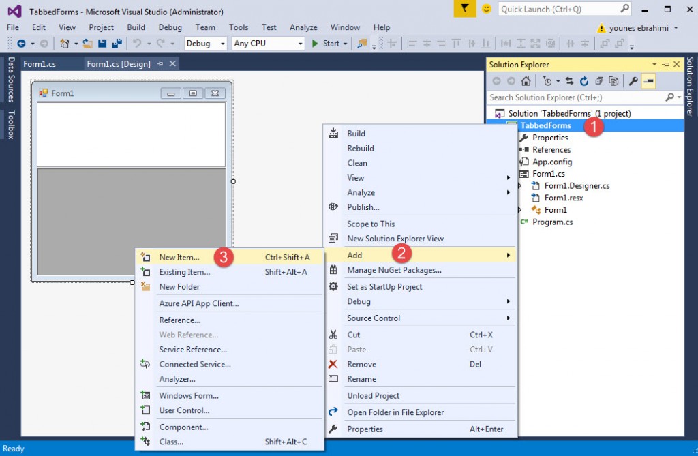Click the feedback smiley icon

point(486,9)
